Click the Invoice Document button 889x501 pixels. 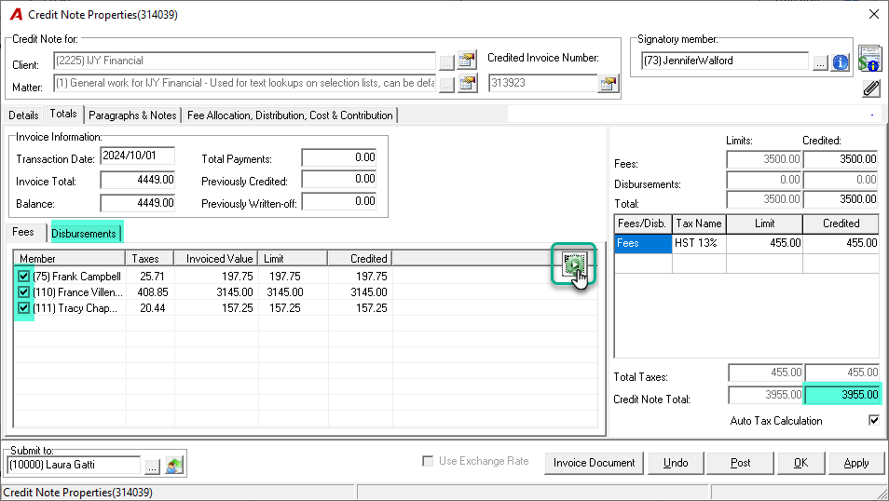[594, 463]
